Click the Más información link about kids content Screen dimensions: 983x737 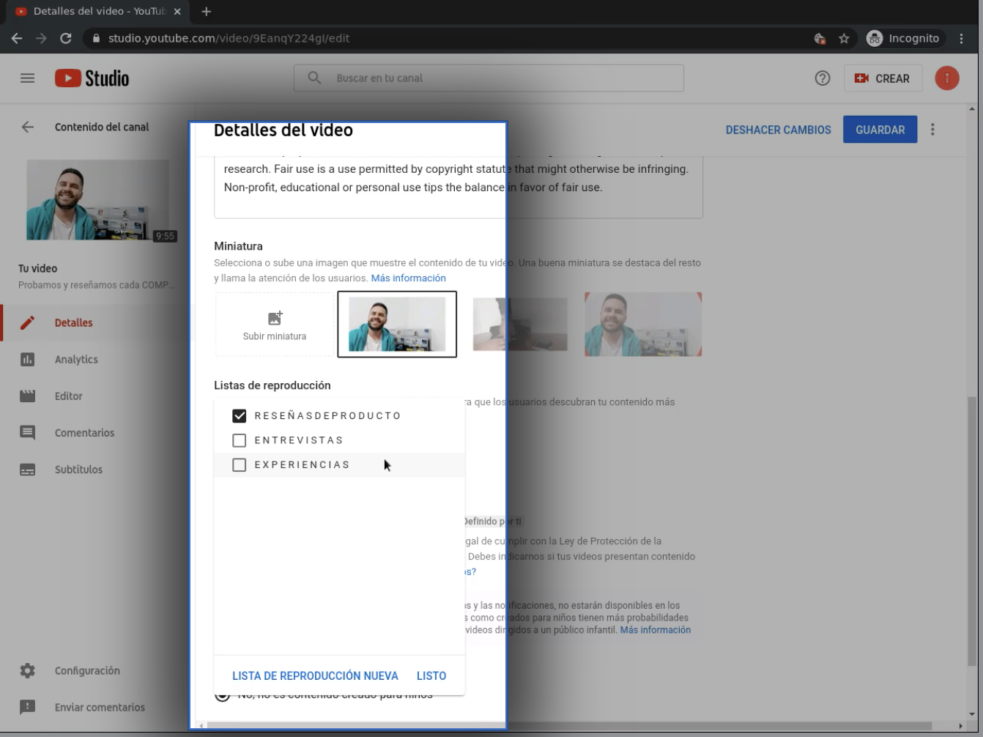pos(655,630)
